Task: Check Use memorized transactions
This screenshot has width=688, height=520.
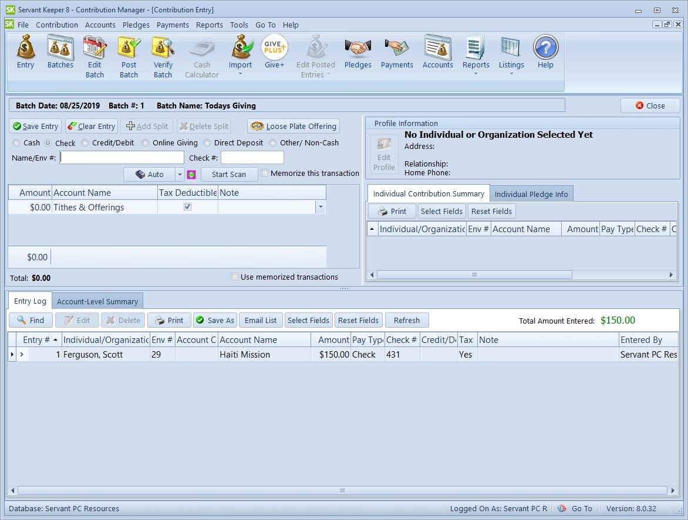Action: click(234, 277)
